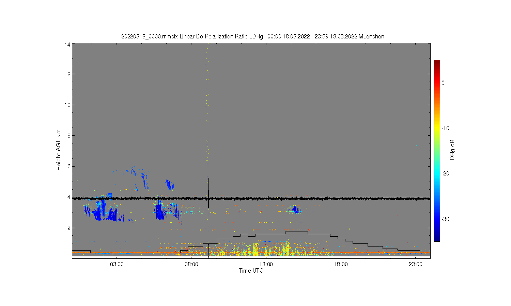Viewport: 511px width, 306px height.
Task: Click the 'Time UTC' axis label
Action: [x=251, y=271]
